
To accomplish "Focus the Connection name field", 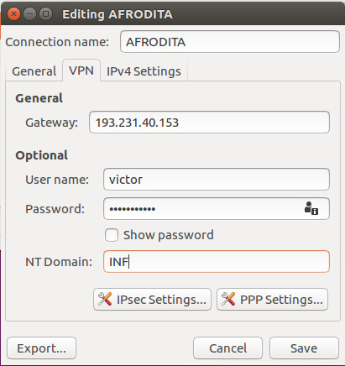I will point(230,42).
